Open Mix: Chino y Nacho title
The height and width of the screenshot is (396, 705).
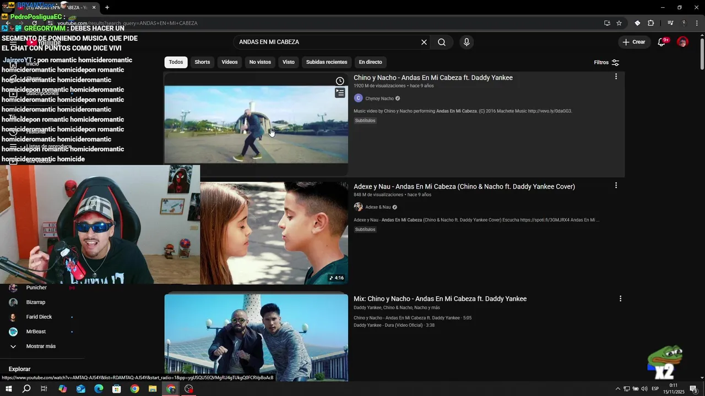pos(440,299)
